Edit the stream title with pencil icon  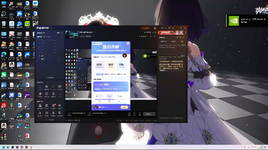click(x=94, y=32)
